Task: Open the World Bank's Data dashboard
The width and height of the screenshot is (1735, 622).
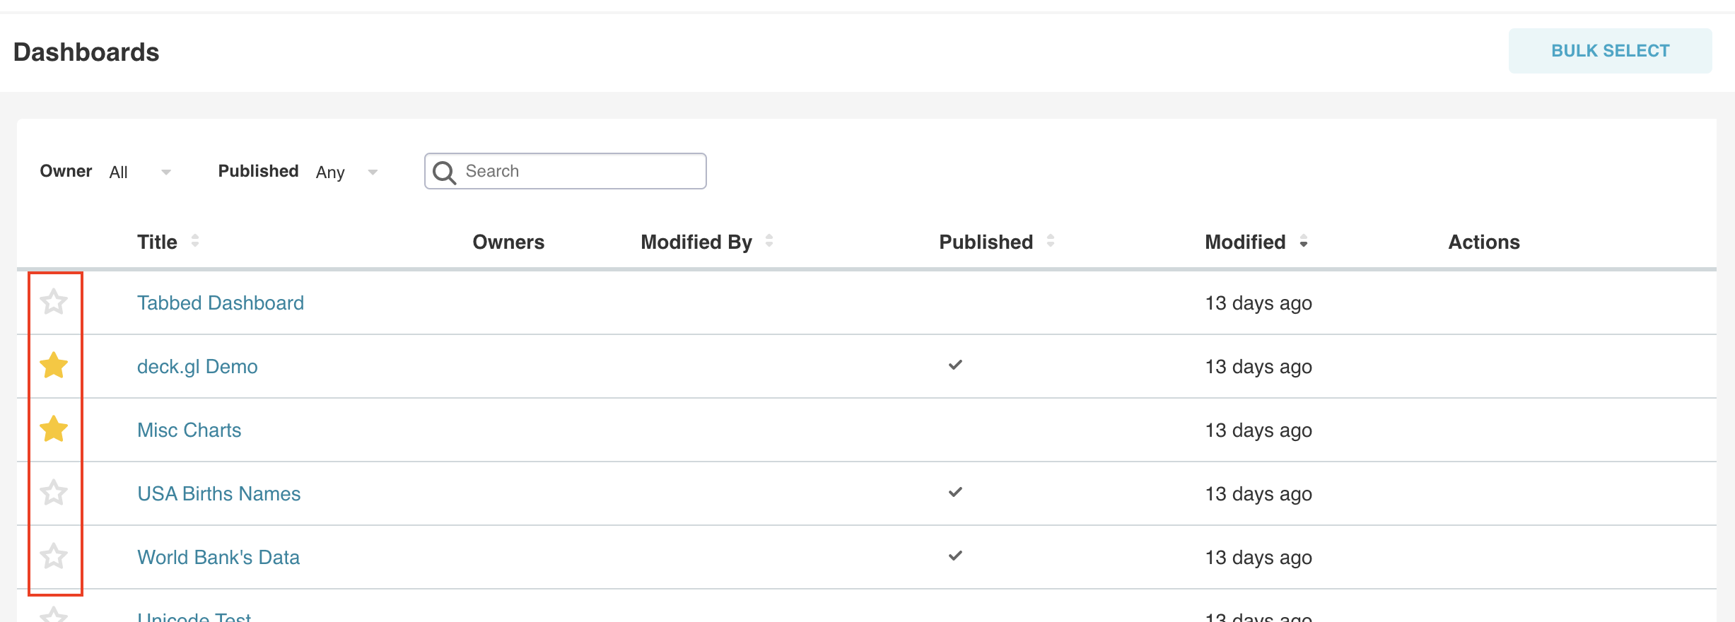Action: (218, 558)
